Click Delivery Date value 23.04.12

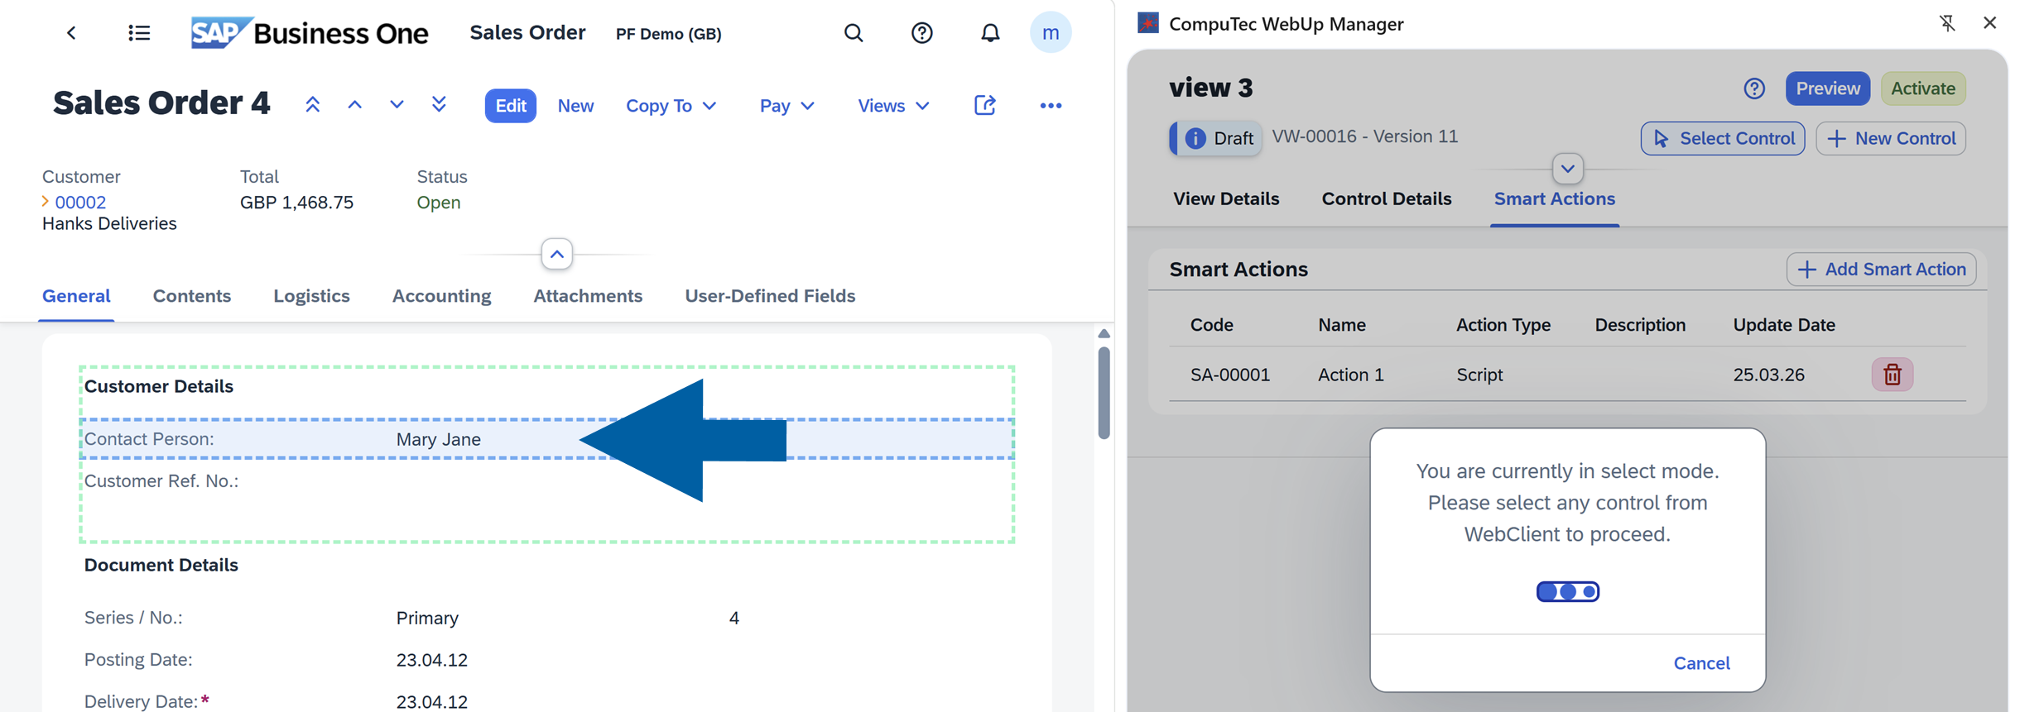pos(432,702)
